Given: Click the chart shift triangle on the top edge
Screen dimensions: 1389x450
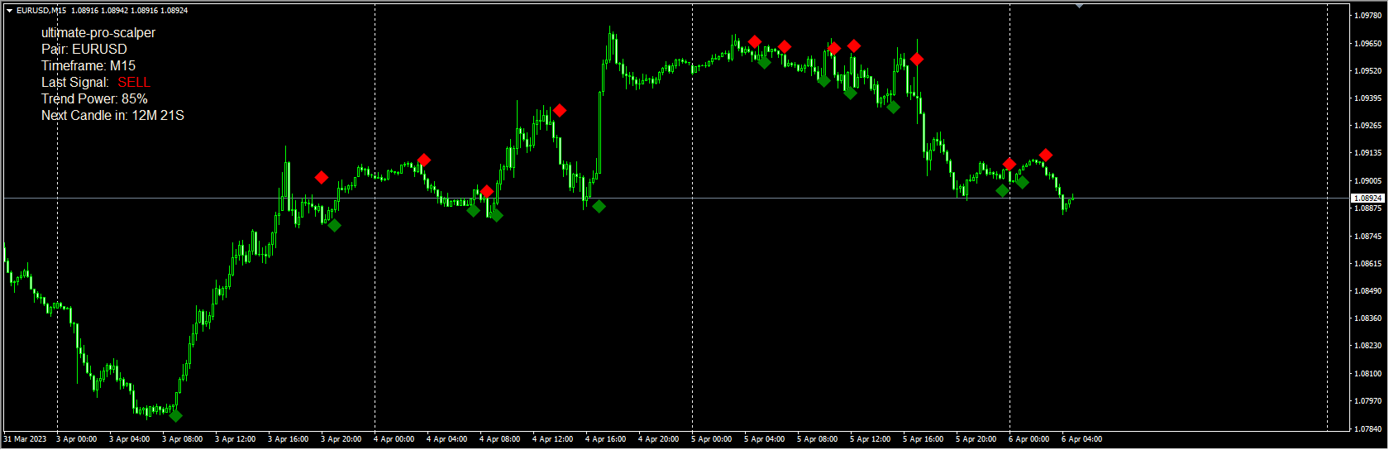Looking at the screenshot, I should (x=1079, y=6).
